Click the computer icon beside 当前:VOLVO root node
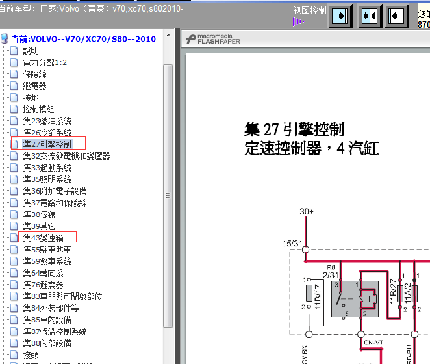The image size is (430, 364). [x=5, y=39]
